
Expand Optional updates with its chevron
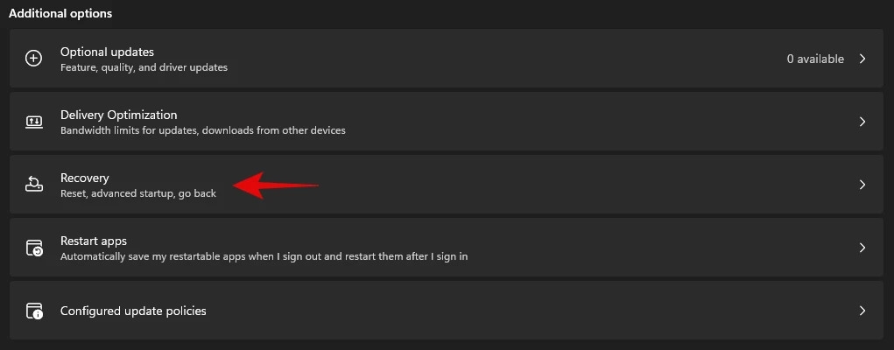[862, 59]
